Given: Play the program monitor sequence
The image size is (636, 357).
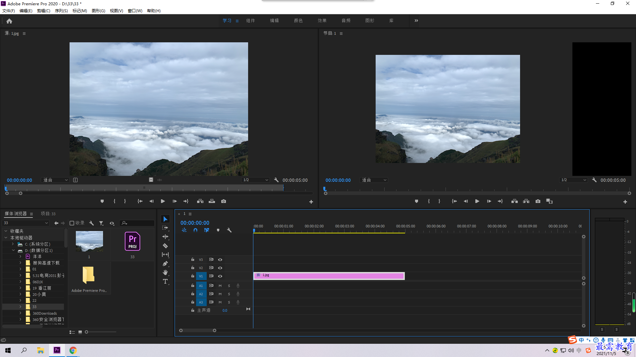Looking at the screenshot, I should point(477,201).
